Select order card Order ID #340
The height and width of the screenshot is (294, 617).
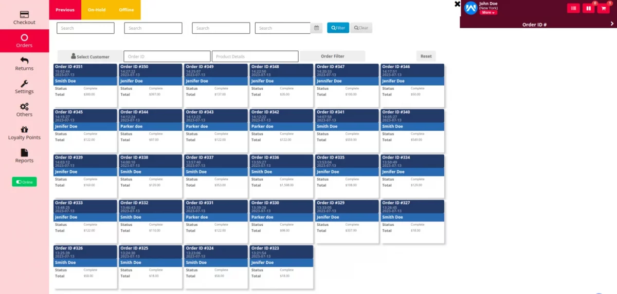pyautogui.click(x=412, y=130)
